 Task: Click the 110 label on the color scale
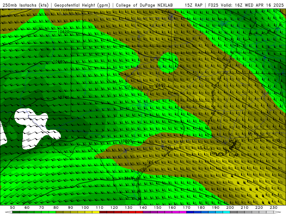[x=100, y=208]
